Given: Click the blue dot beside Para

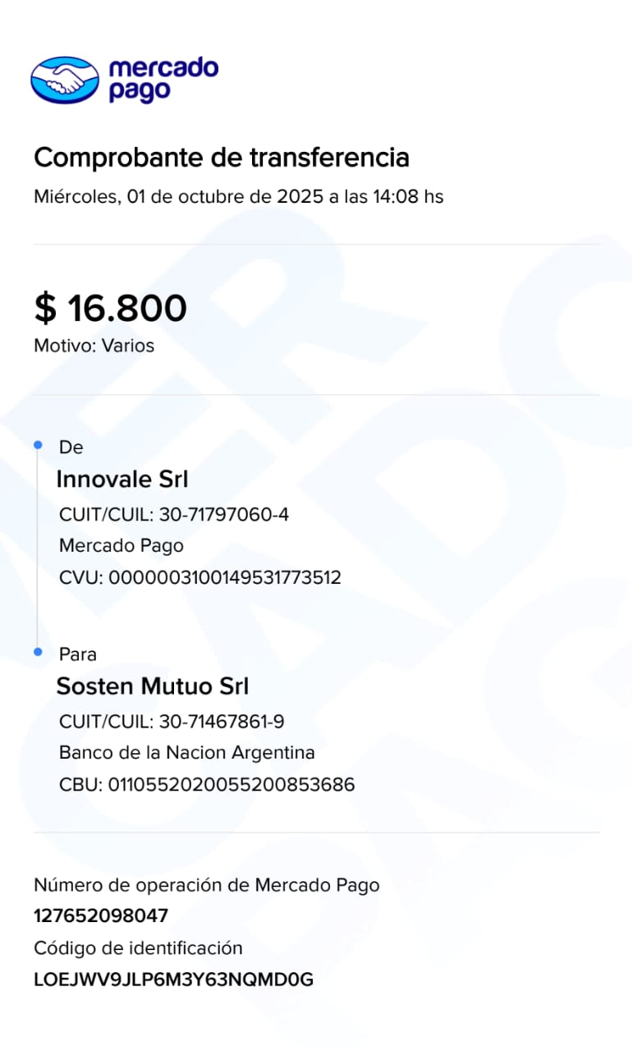Looking at the screenshot, I should point(38,652).
